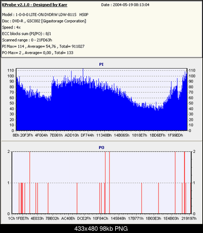Image resolution: width=203 pixels, height=233 pixels.
Task: Select PO axis label 1B03E3h
Action: pyautogui.click(x=153, y=218)
